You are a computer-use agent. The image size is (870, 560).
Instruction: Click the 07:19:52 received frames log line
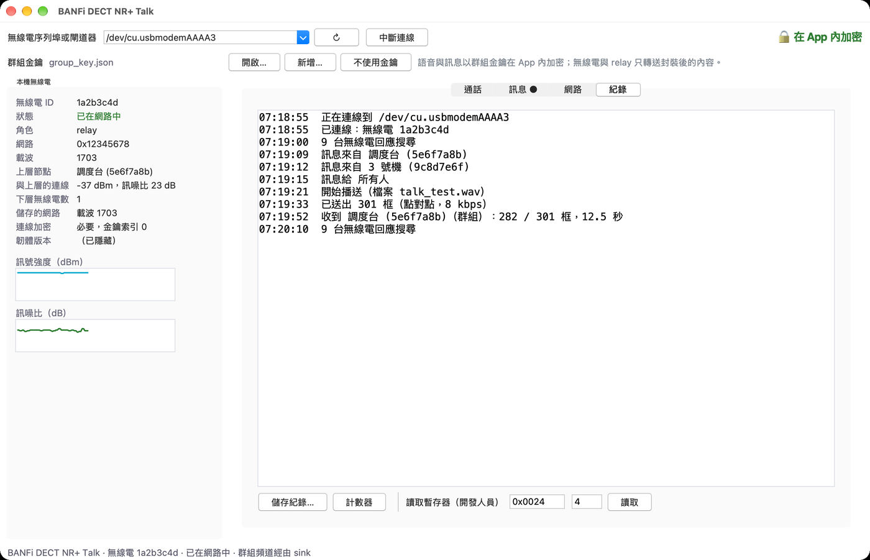click(441, 216)
